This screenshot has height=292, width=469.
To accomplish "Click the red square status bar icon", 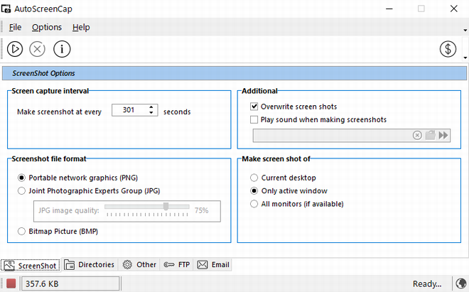I will (11, 283).
